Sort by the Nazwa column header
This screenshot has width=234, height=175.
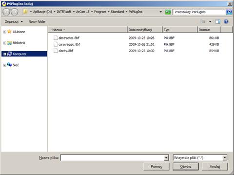(88, 30)
